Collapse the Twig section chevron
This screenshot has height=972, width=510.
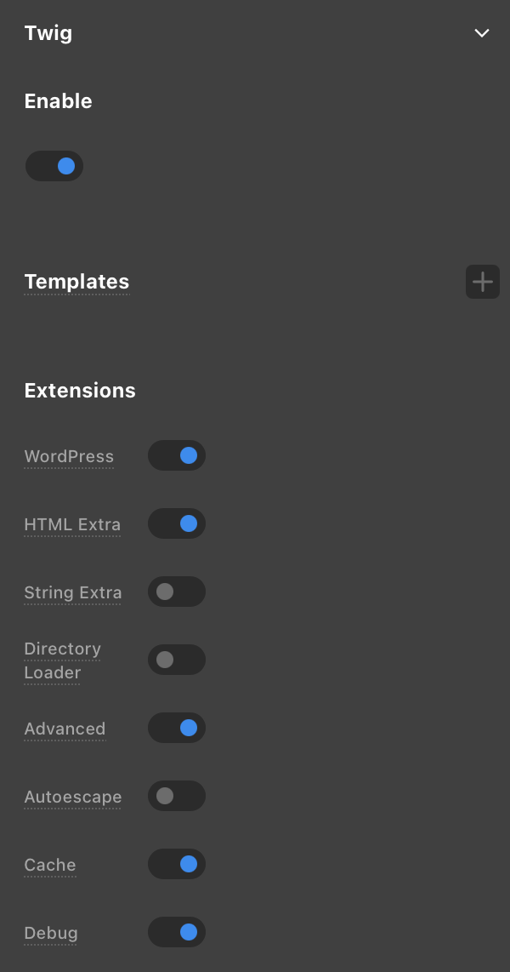click(482, 33)
